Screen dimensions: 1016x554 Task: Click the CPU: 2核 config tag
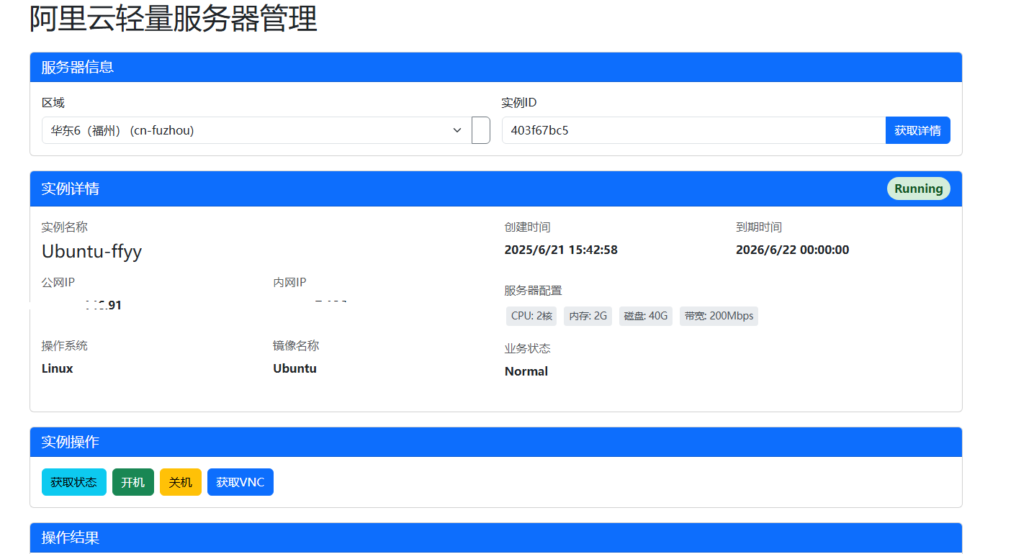[x=531, y=316]
